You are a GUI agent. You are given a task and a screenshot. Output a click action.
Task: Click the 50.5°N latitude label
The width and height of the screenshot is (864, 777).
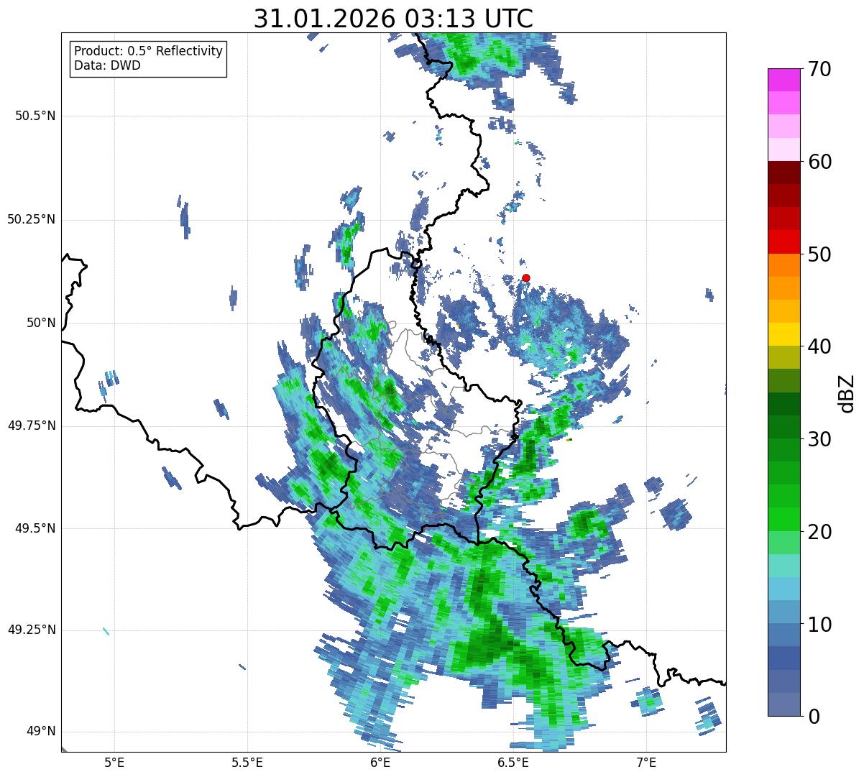(35, 116)
